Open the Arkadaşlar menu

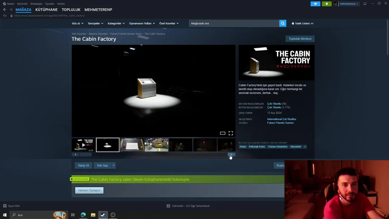tap(36, 4)
